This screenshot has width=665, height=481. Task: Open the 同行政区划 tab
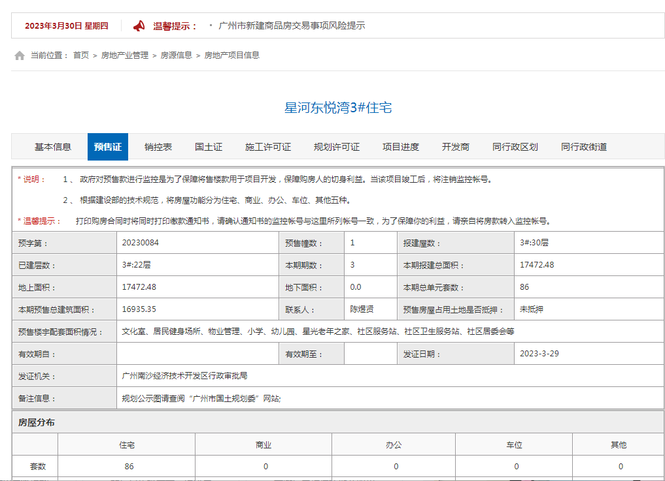click(x=517, y=147)
